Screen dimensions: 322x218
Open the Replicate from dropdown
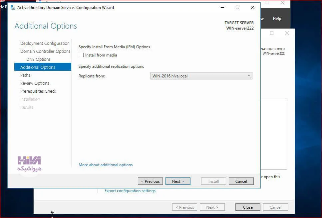pos(201,76)
